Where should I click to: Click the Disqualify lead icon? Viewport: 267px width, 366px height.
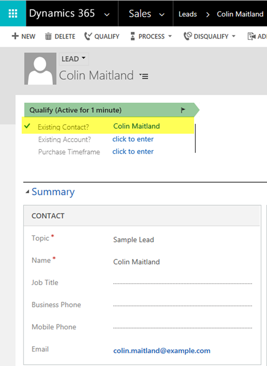tap(187, 36)
